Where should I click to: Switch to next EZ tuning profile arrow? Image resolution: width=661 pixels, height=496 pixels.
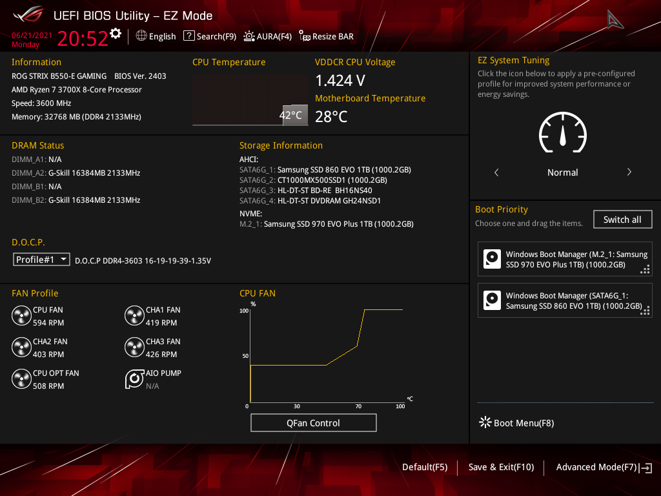(x=629, y=172)
